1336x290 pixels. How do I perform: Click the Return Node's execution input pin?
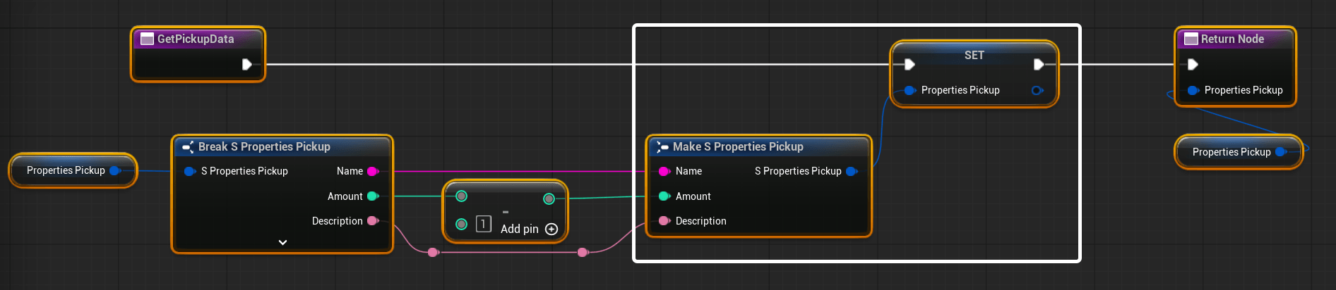1193,65
